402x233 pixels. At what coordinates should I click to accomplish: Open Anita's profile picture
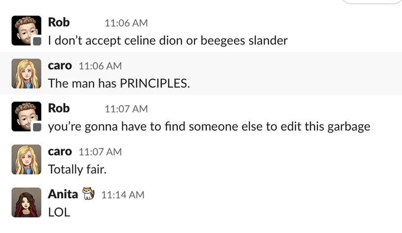point(27,202)
